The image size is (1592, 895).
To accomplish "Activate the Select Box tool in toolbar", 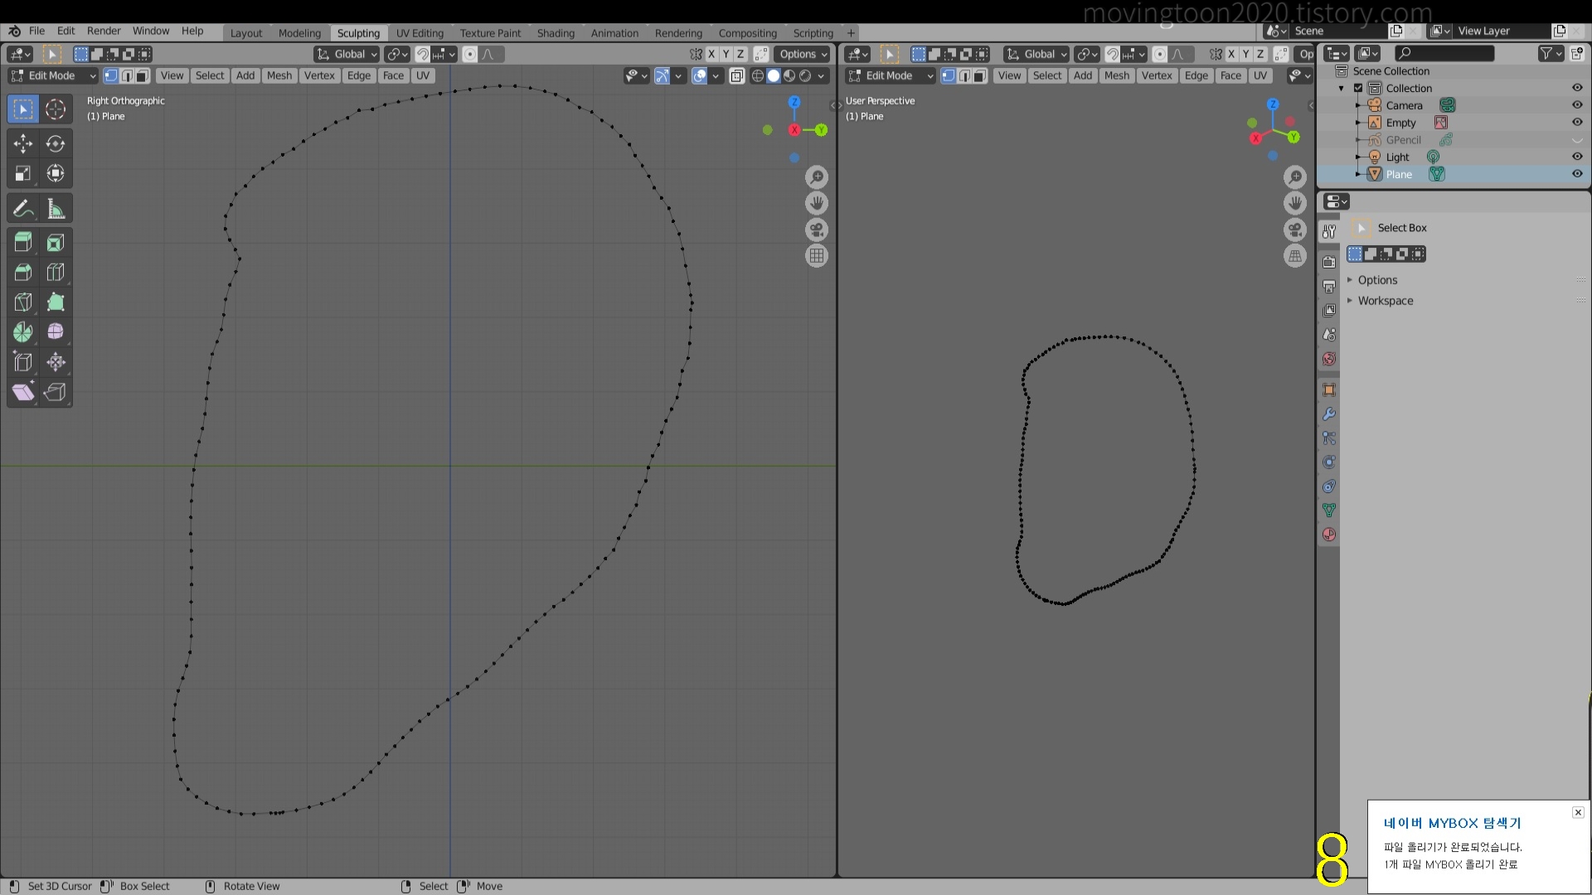I will click(23, 109).
